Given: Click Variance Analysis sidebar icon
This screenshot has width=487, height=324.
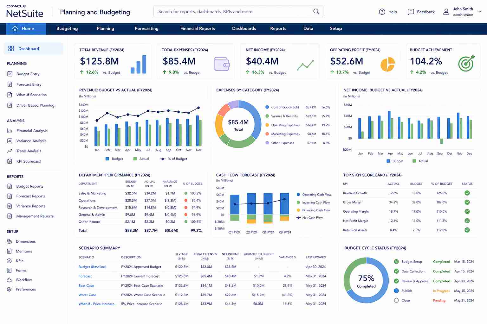Looking at the screenshot, I should pos(10,141).
